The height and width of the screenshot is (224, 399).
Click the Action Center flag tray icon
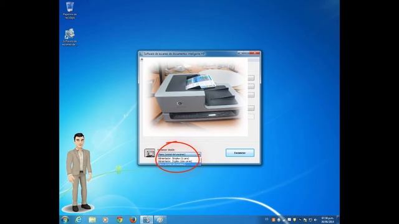305,220
